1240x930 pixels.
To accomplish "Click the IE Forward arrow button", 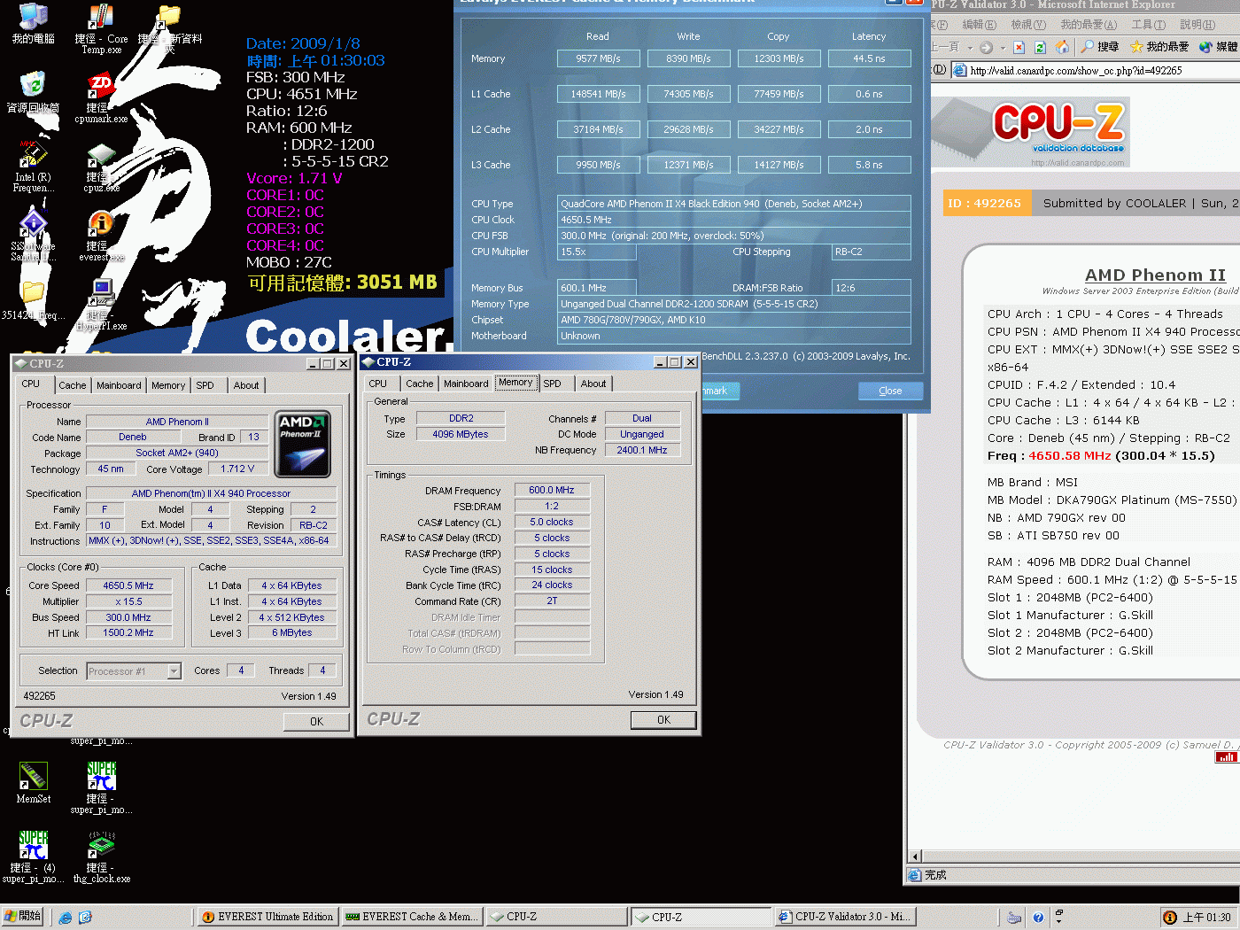I will click(x=986, y=47).
